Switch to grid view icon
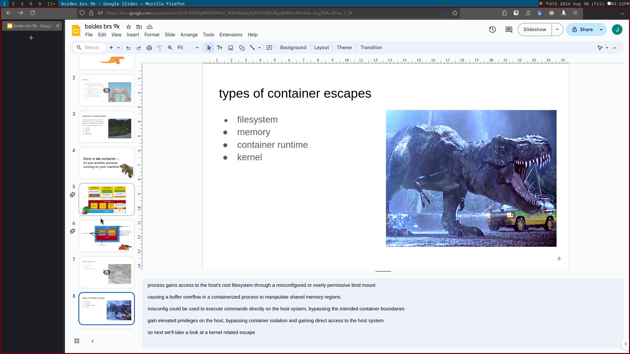 pos(77,341)
